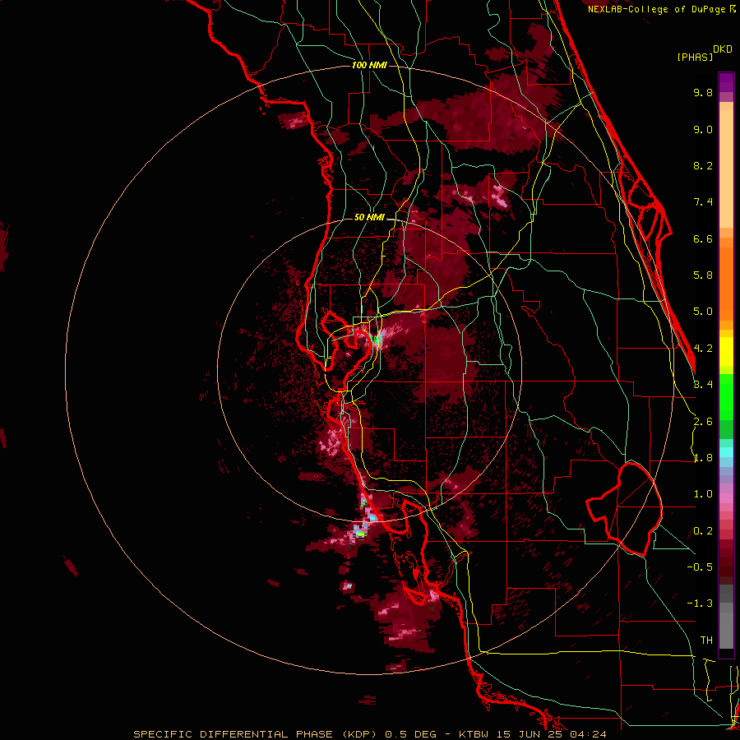Click the 3.4 value on the color scale
The image size is (740, 740).
703,385
